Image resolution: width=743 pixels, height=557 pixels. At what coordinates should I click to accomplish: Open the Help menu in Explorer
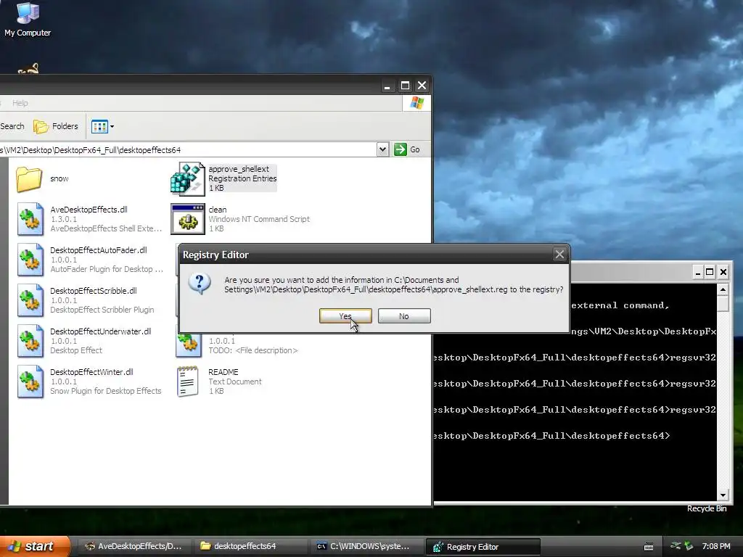(x=20, y=103)
